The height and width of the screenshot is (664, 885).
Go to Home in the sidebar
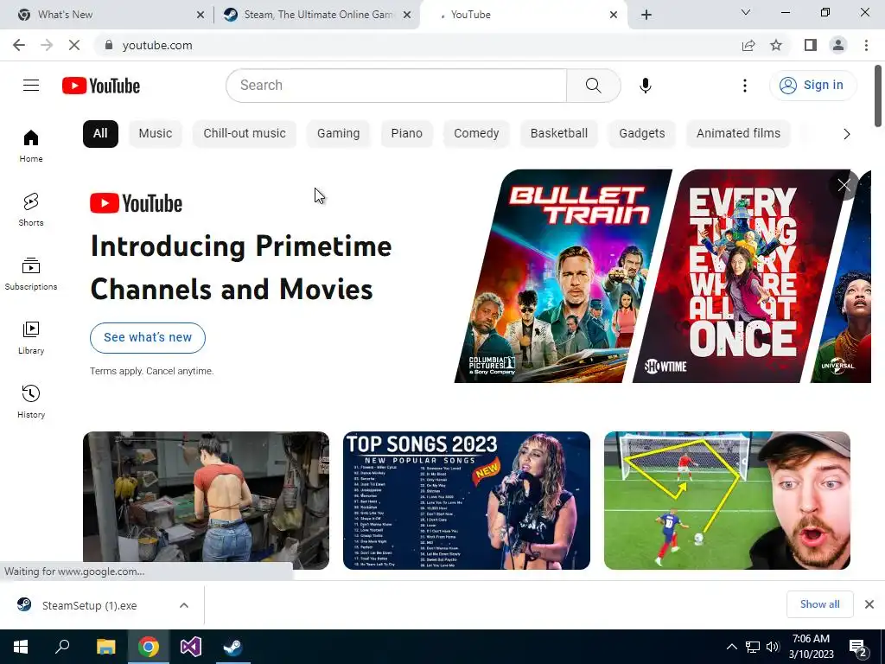tap(31, 145)
